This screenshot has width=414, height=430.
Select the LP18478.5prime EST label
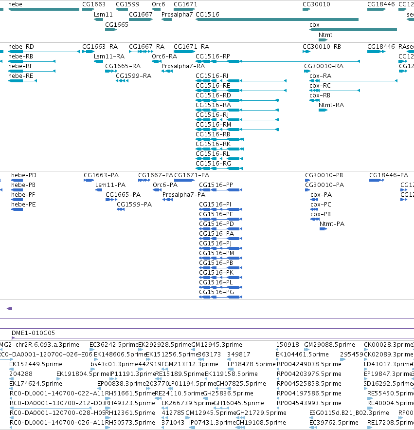tap(252, 364)
